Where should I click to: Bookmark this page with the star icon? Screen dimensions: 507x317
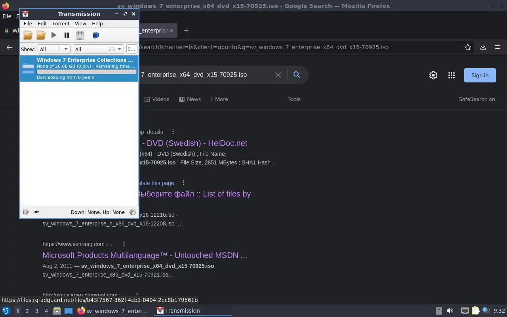coord(468,47)
